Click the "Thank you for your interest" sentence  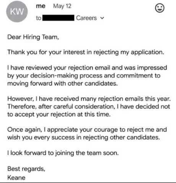[x=86, y=52]
